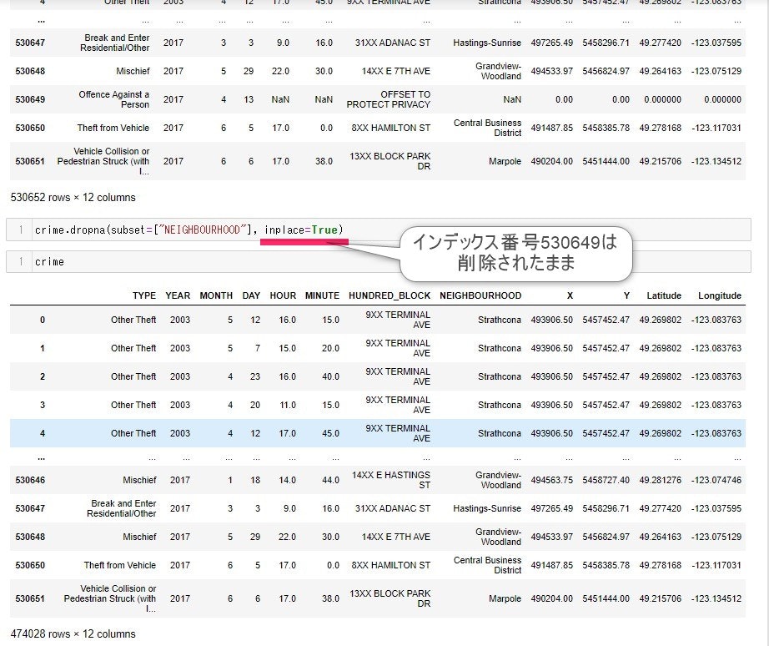
Task: Click 'Central Business District' in lower table
Action: (x=487, y=566)
